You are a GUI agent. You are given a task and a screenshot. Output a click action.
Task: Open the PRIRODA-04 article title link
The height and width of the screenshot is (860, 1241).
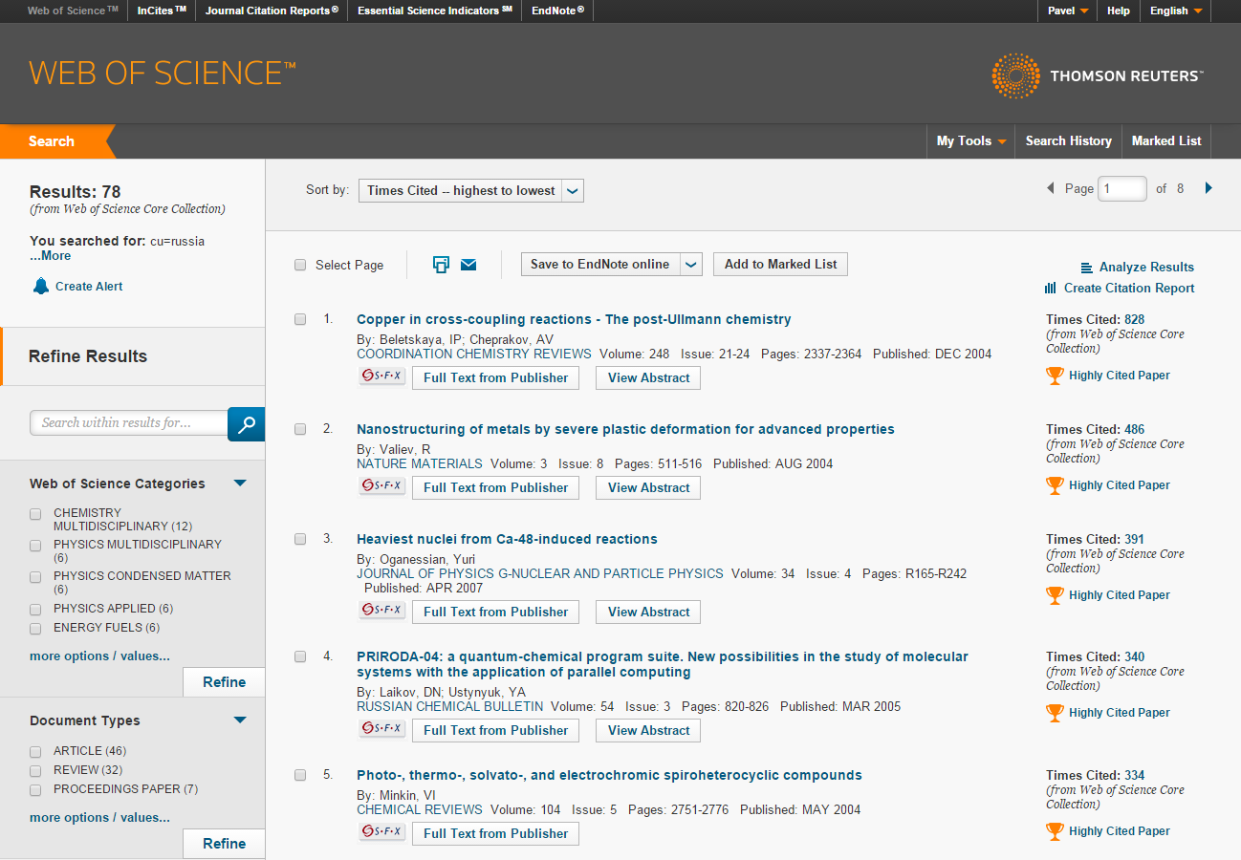pyautogui.click(x=663, y=664)
